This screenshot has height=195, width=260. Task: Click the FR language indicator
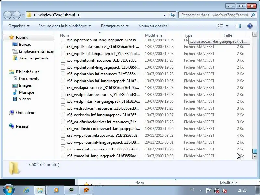pyautogui.click(x=192, y=189)
